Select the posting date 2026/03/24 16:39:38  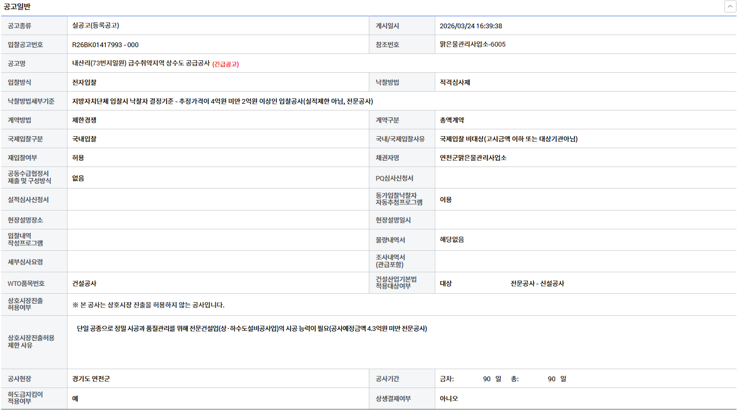coord(471,26)
